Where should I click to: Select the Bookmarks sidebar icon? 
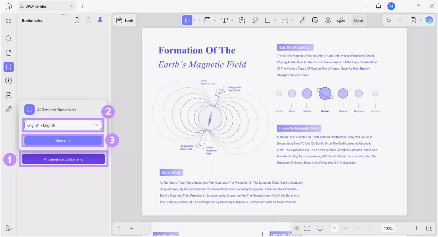(9, 67)
